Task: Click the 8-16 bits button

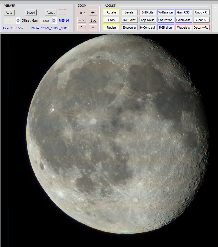Action: pos(147,12)
